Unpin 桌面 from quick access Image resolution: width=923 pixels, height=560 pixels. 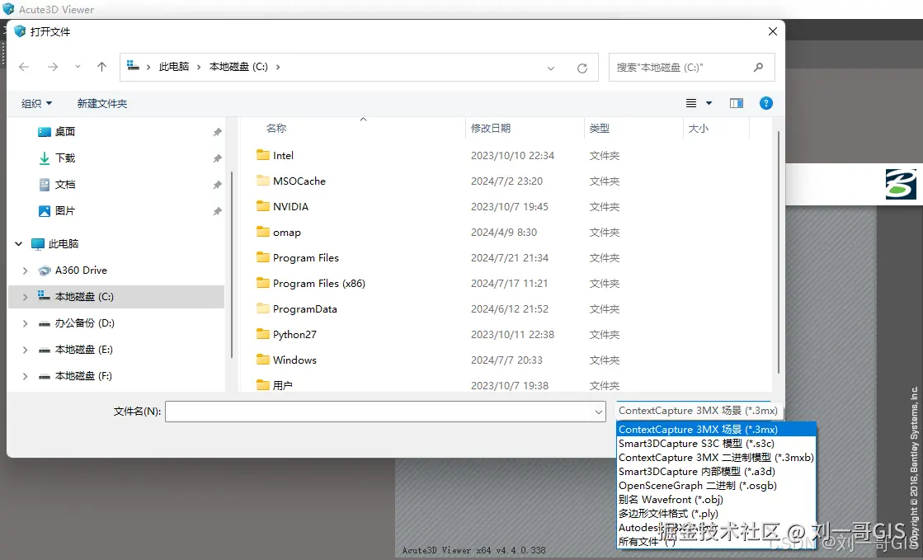click(x=217, y=130)
